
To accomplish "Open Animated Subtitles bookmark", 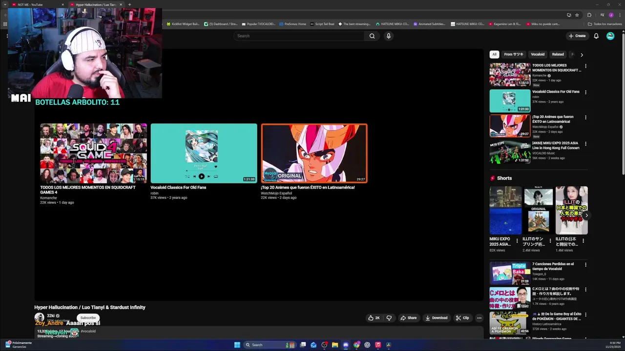I will point(429,24).
